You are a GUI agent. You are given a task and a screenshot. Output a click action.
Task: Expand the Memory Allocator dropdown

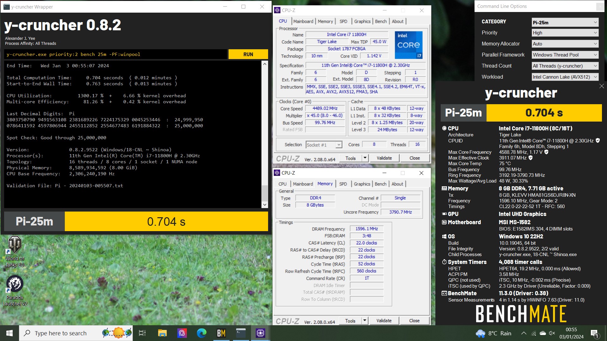[565, 44]
